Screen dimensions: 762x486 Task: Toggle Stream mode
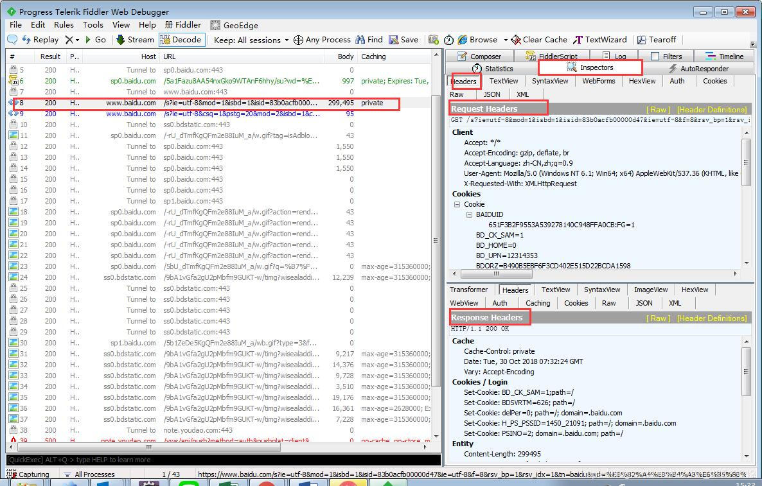135,40
